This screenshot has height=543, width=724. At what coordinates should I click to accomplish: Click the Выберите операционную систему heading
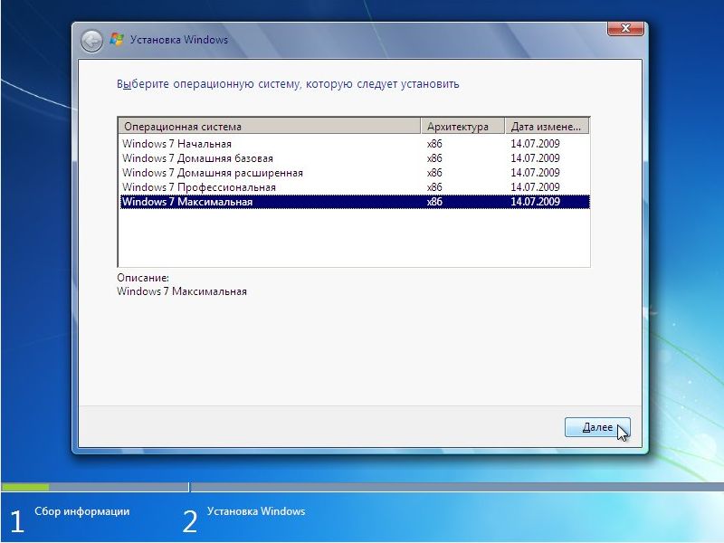point(288,84)
